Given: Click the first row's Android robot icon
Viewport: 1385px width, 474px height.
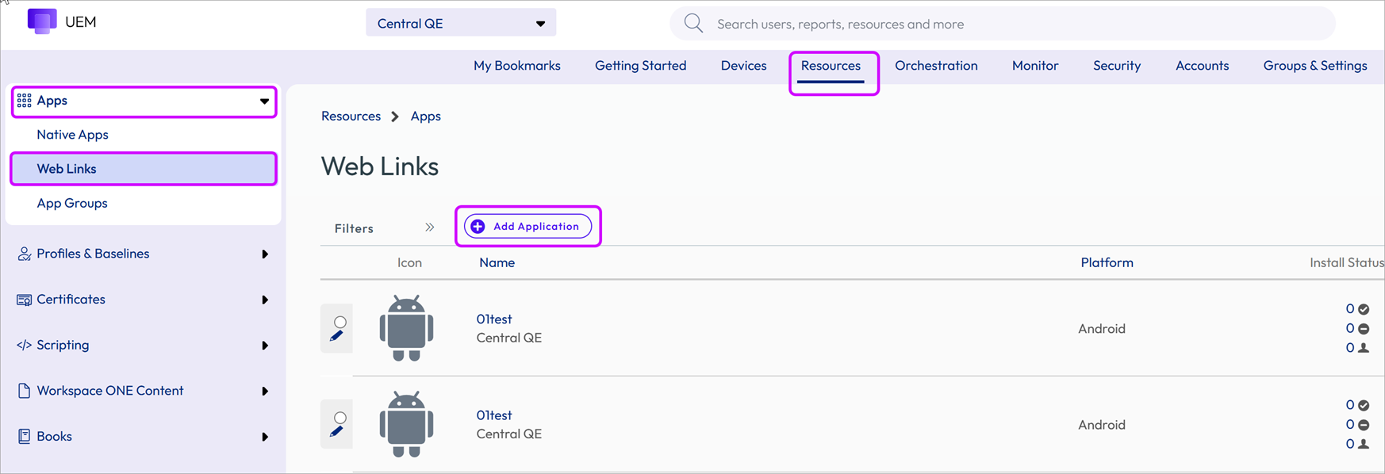Looking at the screenshot, I should pyautogui.click(x=406, y=328).
